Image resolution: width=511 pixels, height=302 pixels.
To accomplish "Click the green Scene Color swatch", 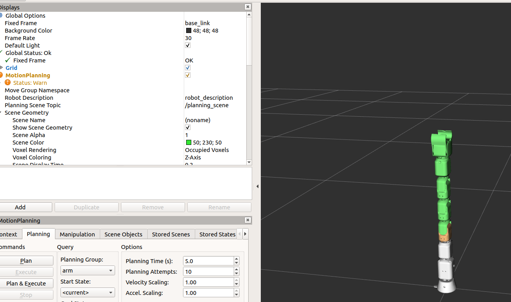I will (188, 142).
